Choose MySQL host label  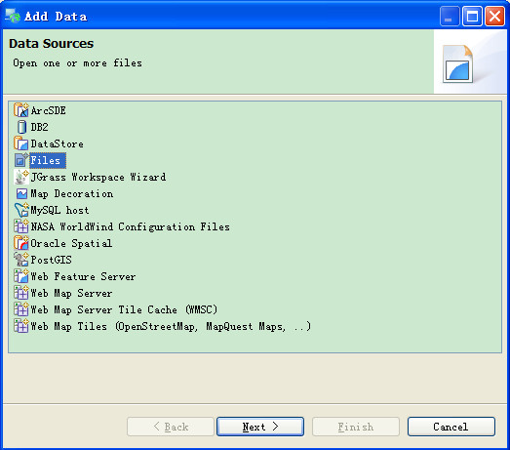(59, 210)
